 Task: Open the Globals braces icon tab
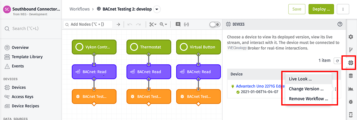[x=351, y=114]
